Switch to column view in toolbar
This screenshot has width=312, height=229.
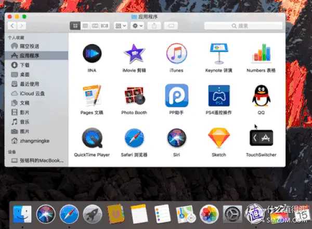(95, 26)
